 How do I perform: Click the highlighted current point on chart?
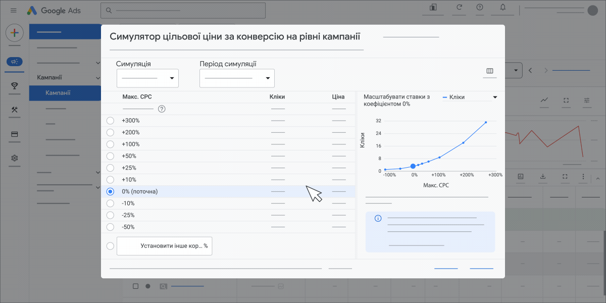coord(413,166)
